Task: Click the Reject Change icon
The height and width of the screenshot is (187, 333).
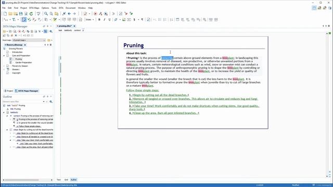Action: point(34,20)
